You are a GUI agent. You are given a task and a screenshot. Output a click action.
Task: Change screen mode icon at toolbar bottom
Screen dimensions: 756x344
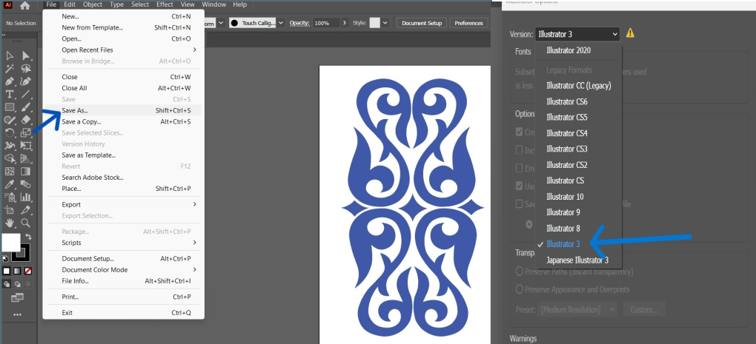(x=17, y=298)
